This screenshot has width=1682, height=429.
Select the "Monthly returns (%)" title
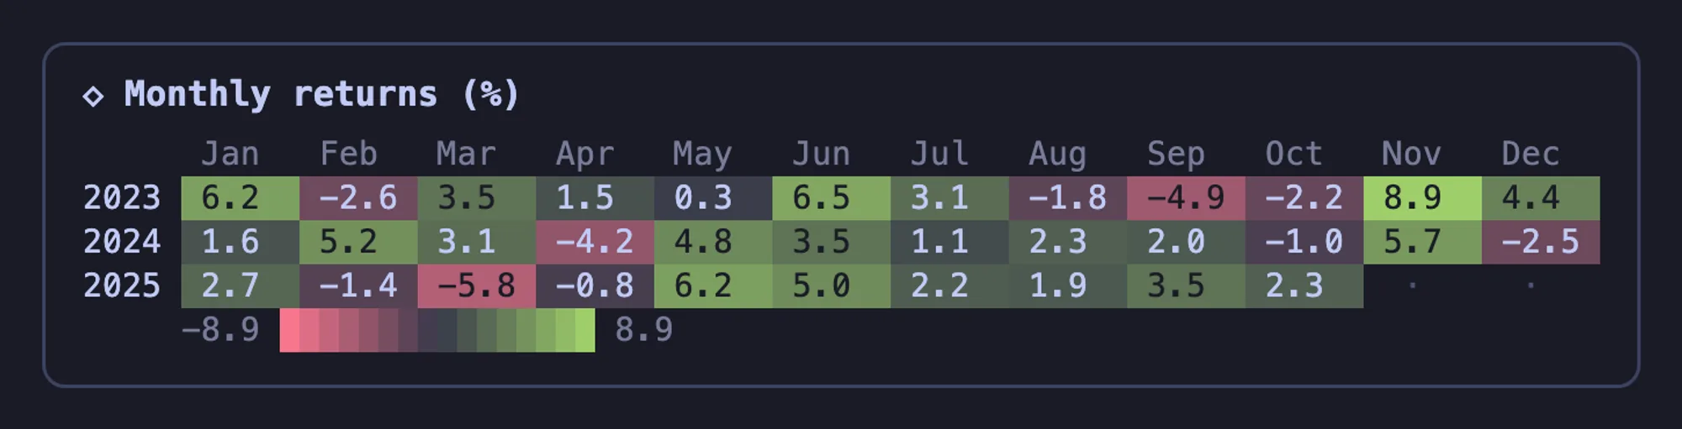(322, 94)
